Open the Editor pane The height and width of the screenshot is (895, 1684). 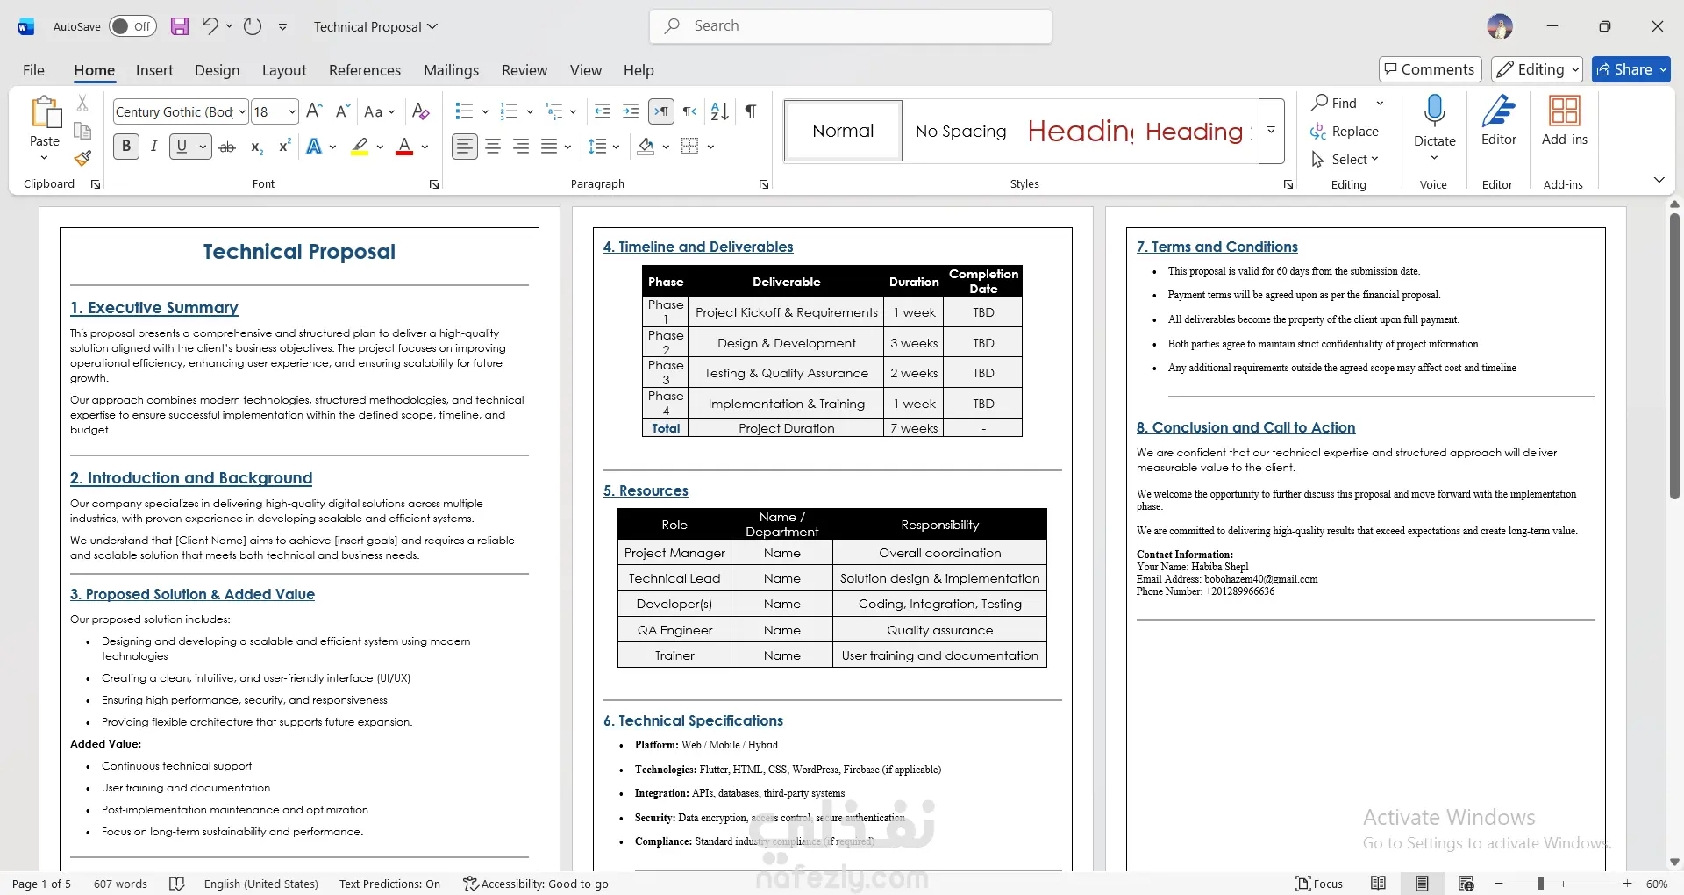[x=1499, y=121]
